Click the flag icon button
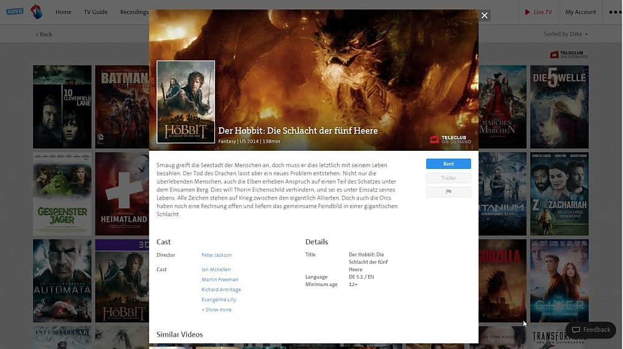This screenshot has width=623, height=349. pyautogui.click(x=448, y=192)
